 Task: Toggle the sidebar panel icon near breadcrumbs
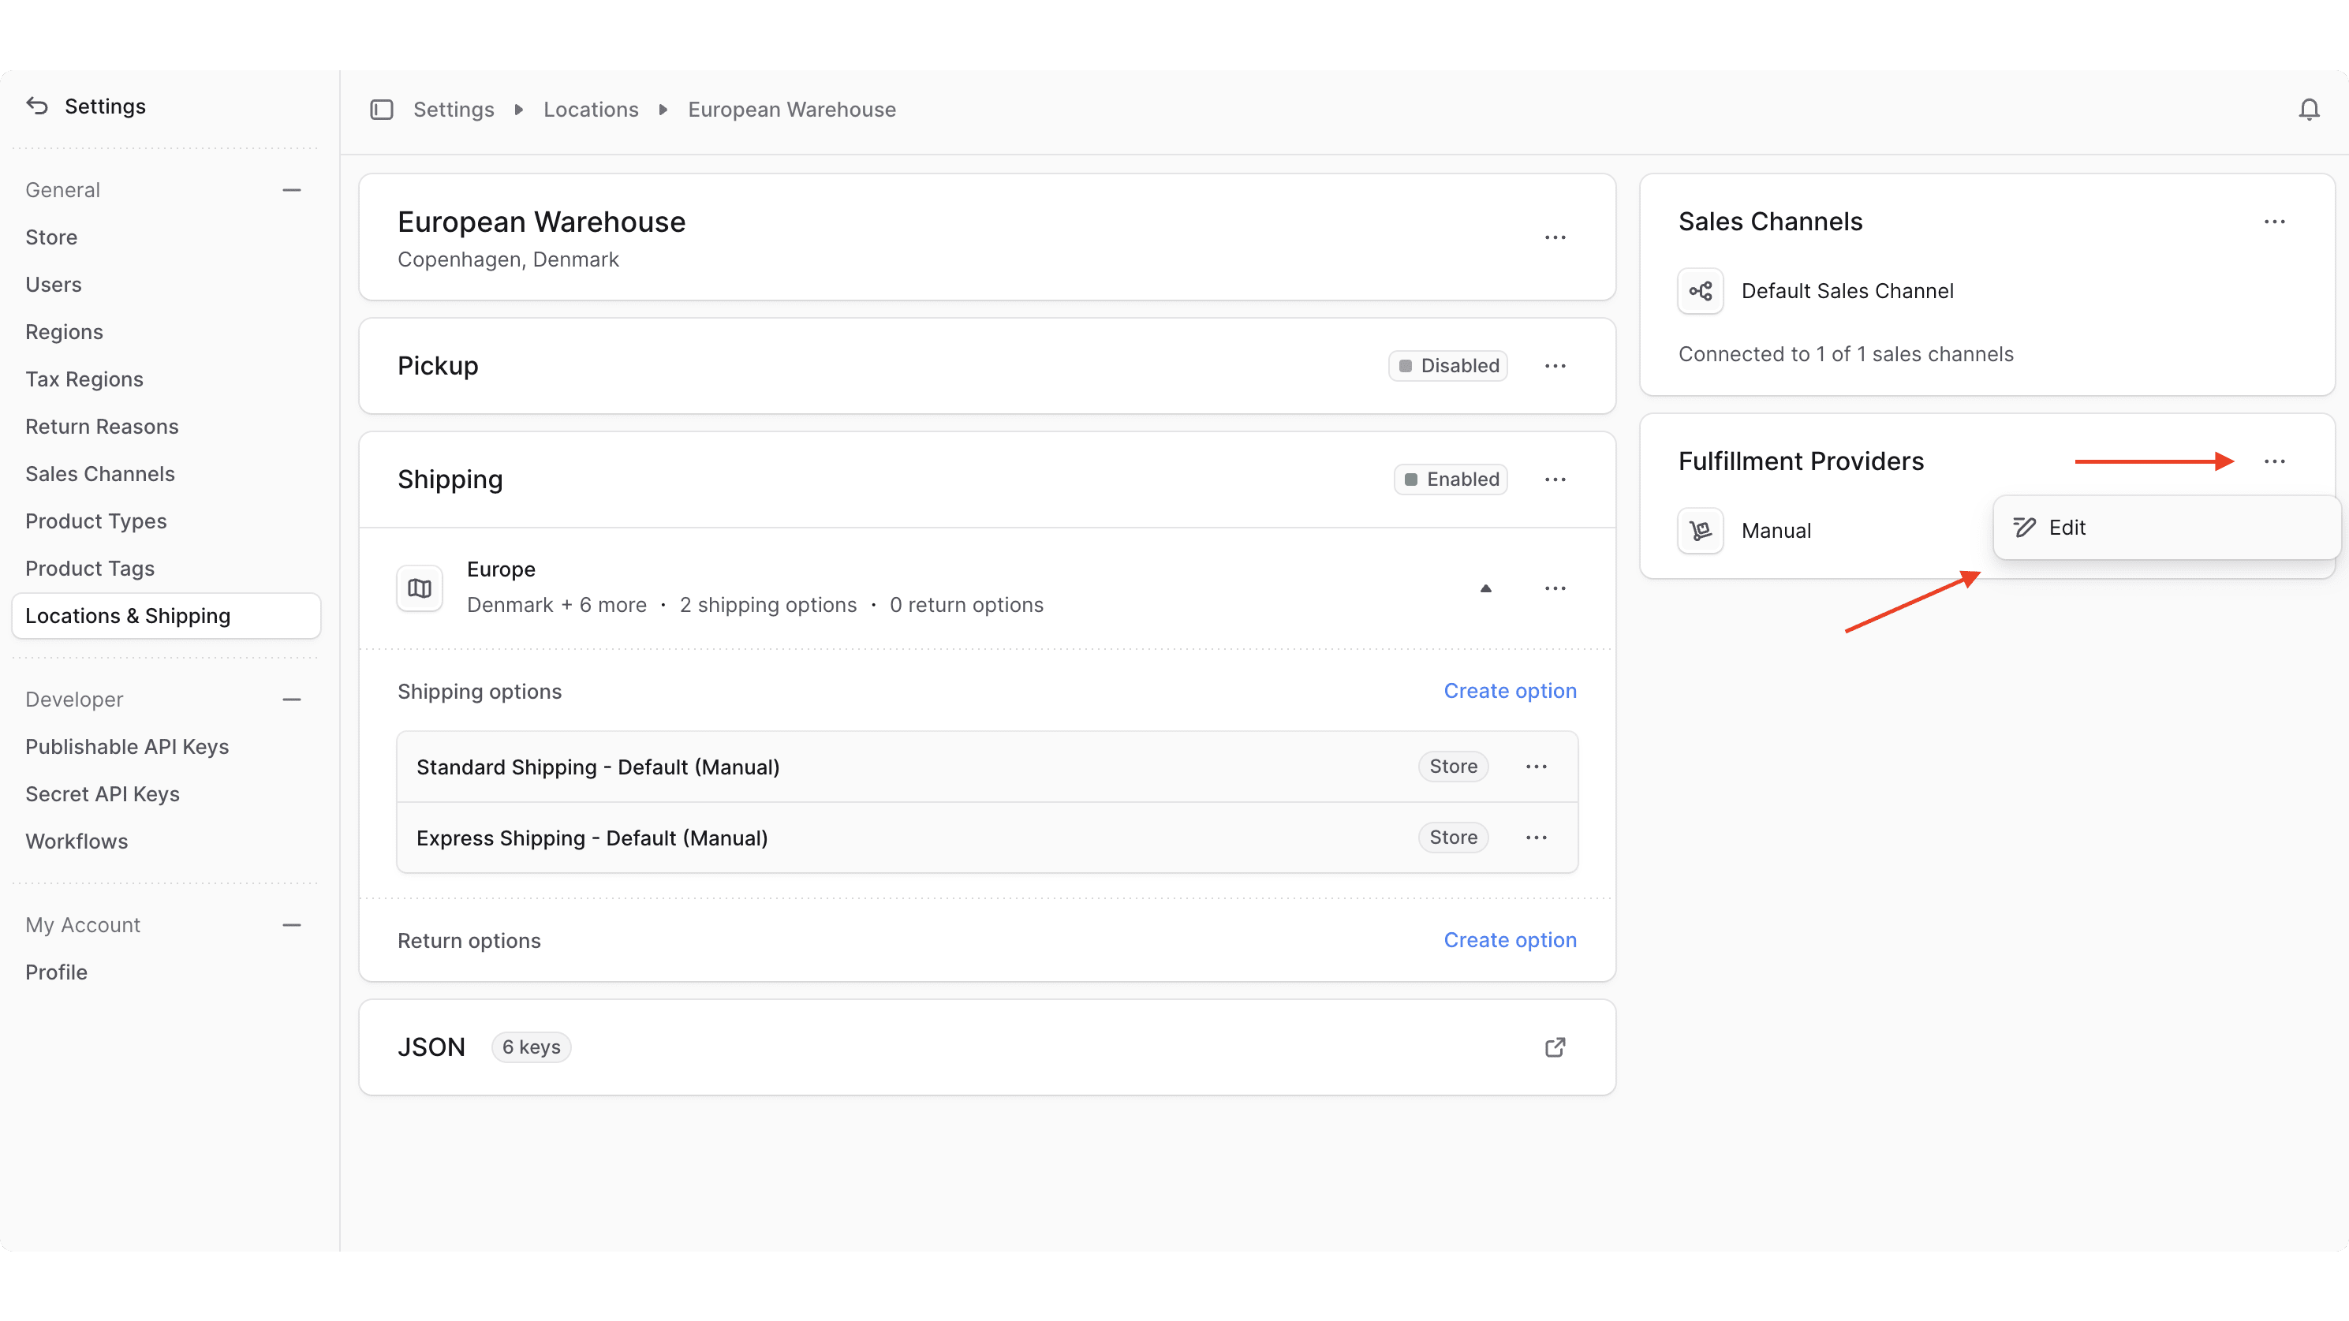381,109
